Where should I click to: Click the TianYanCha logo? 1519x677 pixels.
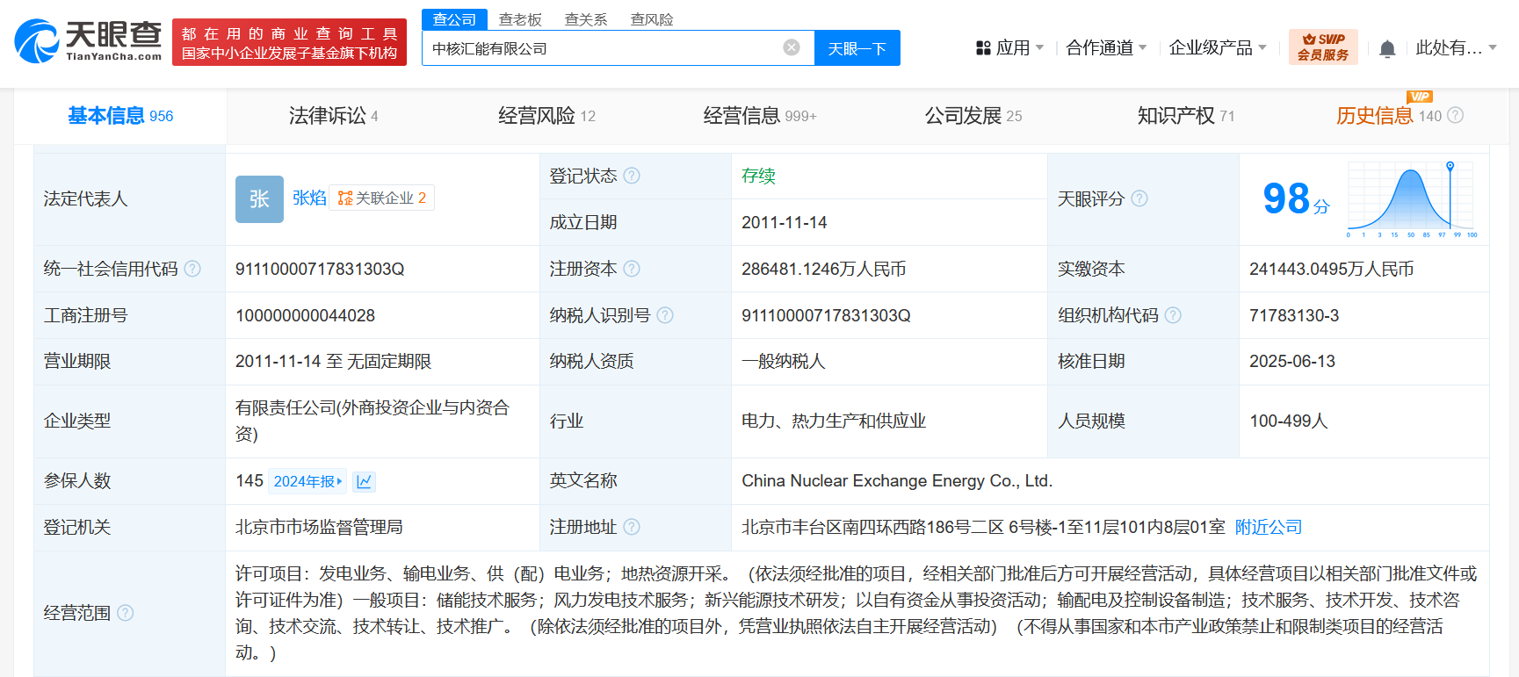click(x=89, y=41)
